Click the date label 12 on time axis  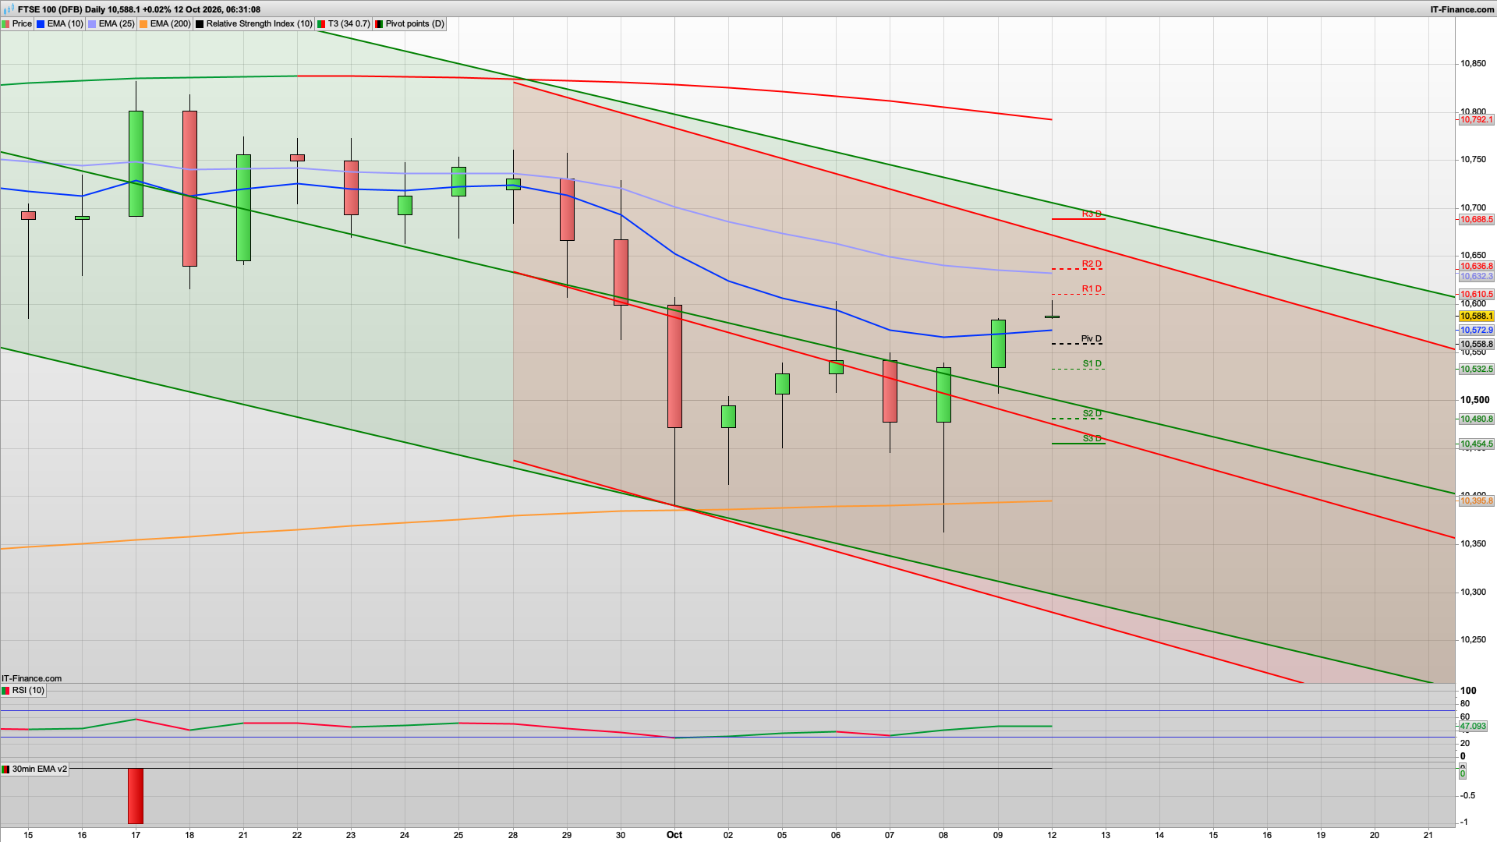coord(1052,834)
